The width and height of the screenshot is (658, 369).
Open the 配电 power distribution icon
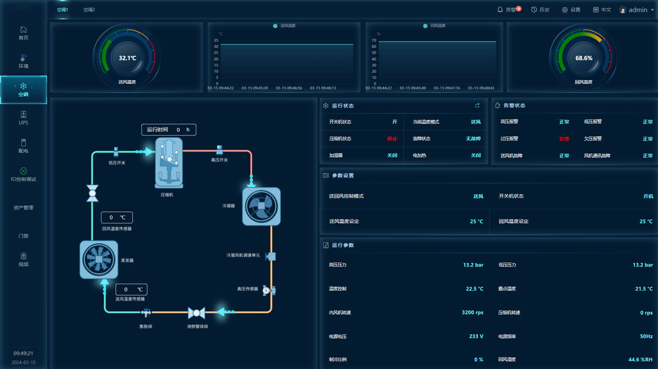click(23, 142)
